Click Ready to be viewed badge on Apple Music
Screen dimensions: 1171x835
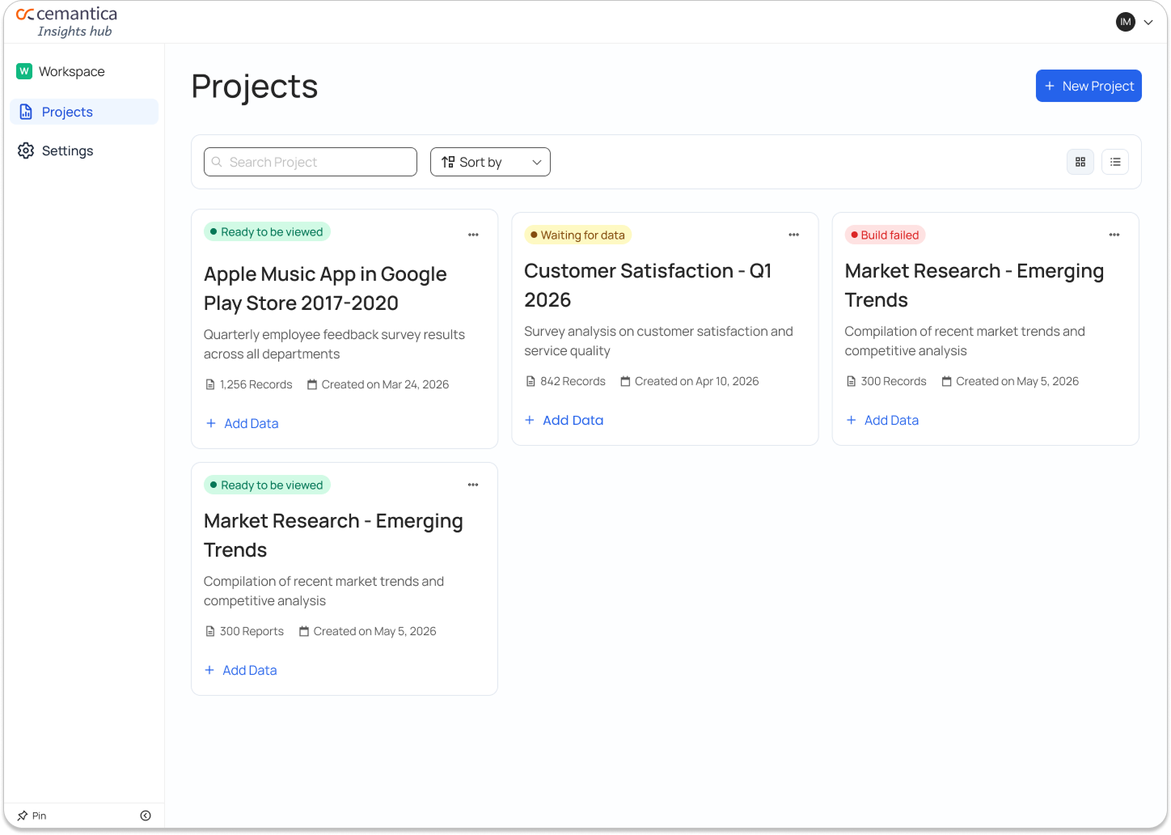pos(267,231)
